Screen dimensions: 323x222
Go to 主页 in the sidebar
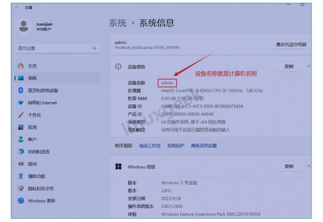point(58,66)
